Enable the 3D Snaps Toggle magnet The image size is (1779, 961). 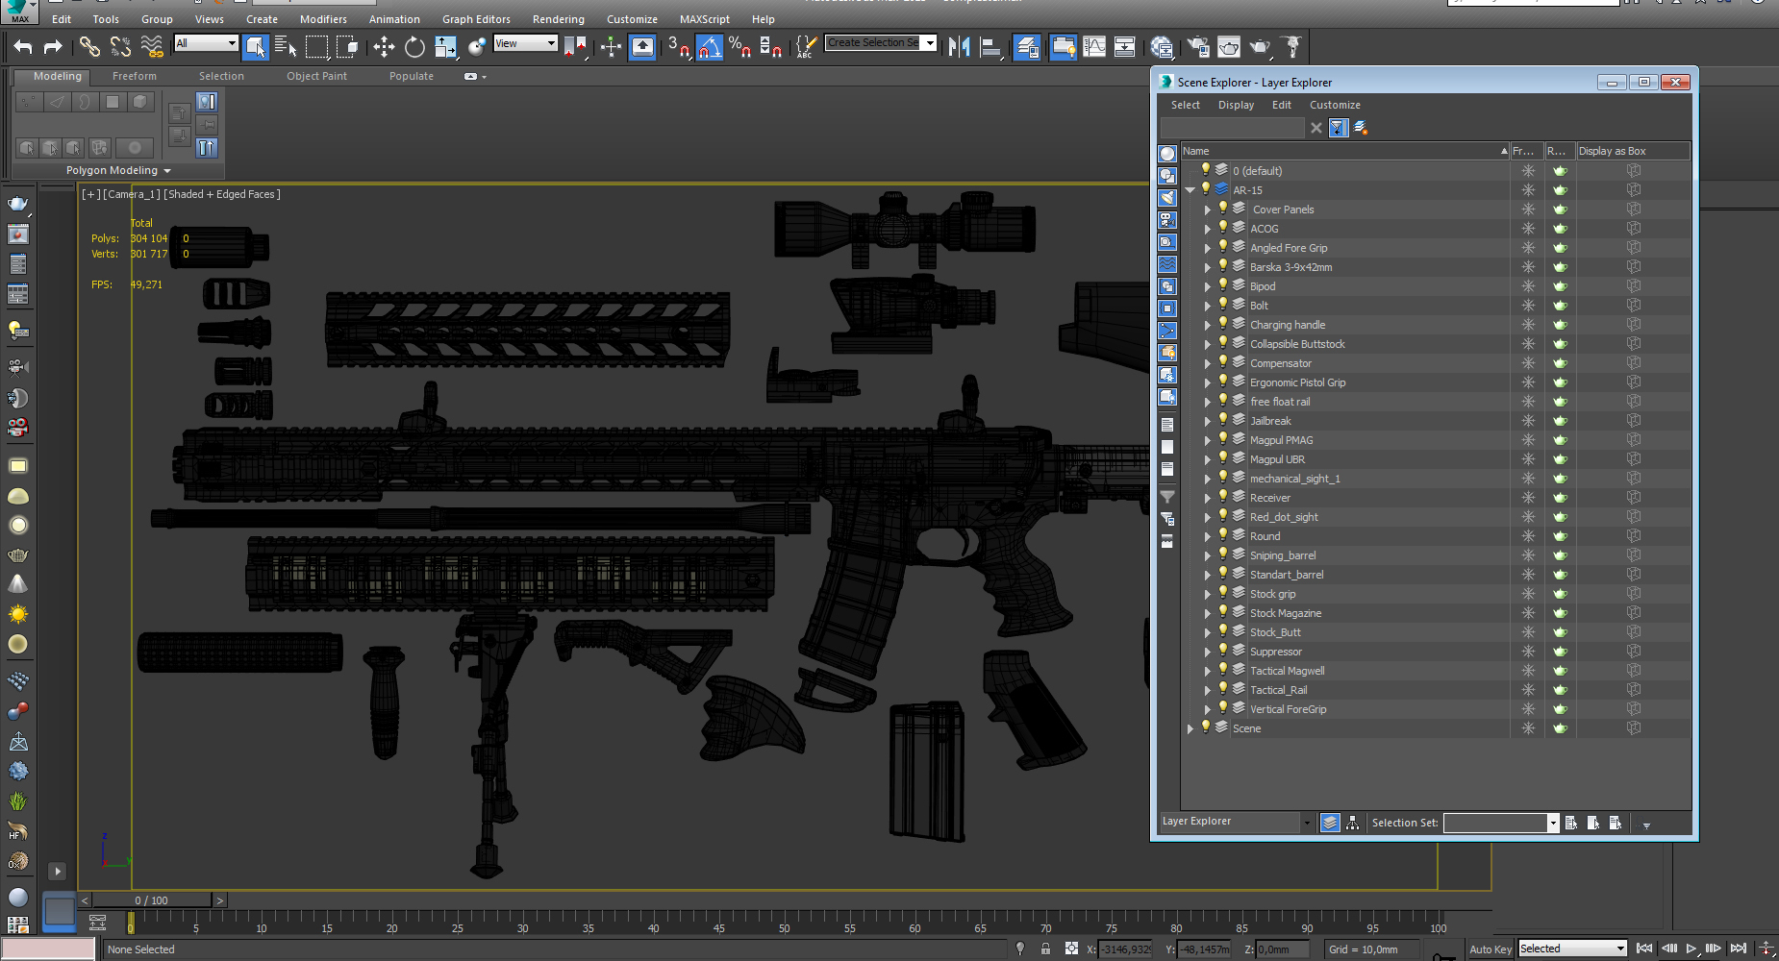678,46
